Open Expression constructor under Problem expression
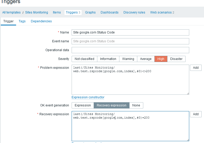The height and width of the screenshot is (143, 204). click(88, 97)
